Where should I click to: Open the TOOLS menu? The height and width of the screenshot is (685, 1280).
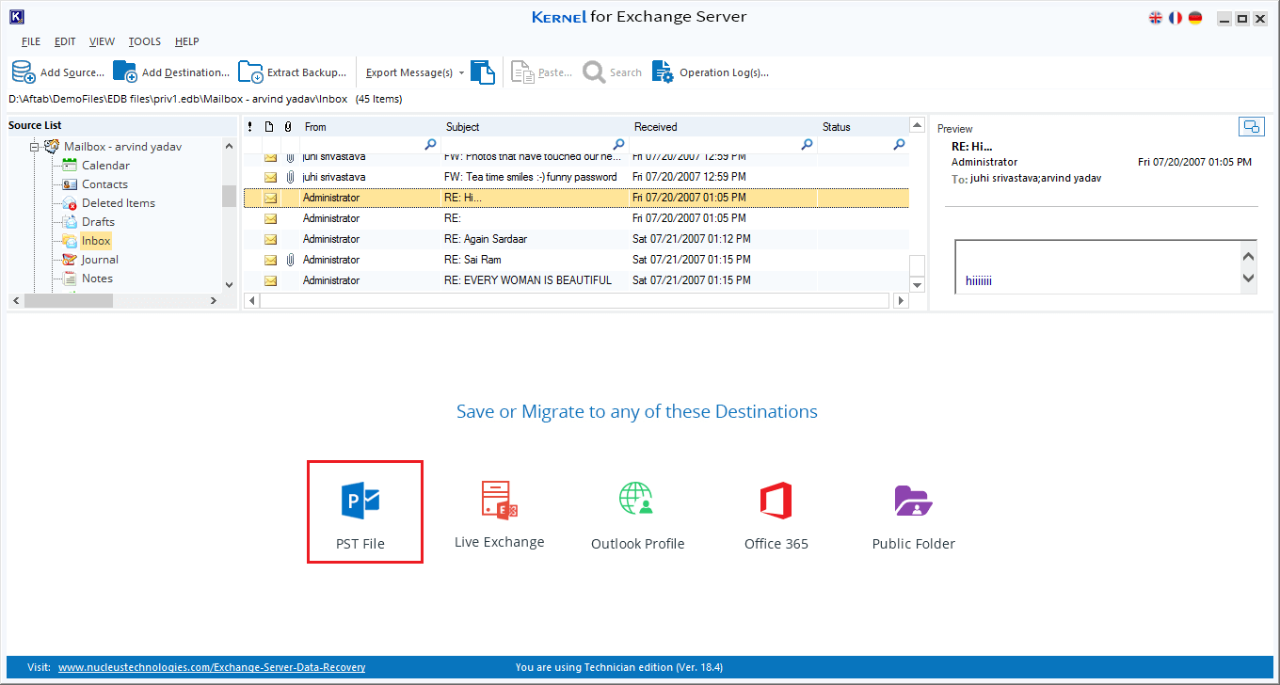click(145, 41)
